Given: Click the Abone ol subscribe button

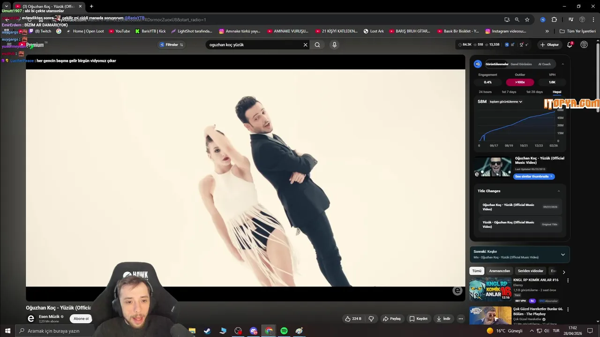Looking at the screenshot, I should 81,319.
